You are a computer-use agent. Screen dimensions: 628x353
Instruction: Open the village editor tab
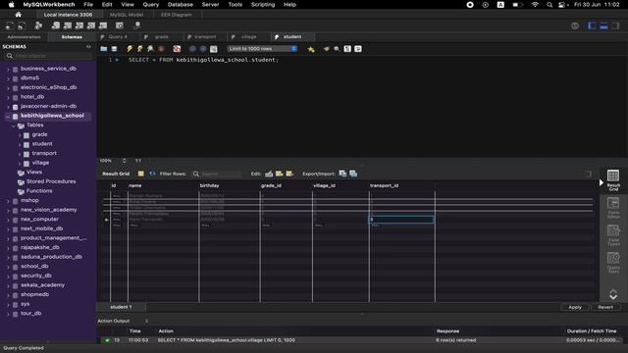[x=248, y=37]
